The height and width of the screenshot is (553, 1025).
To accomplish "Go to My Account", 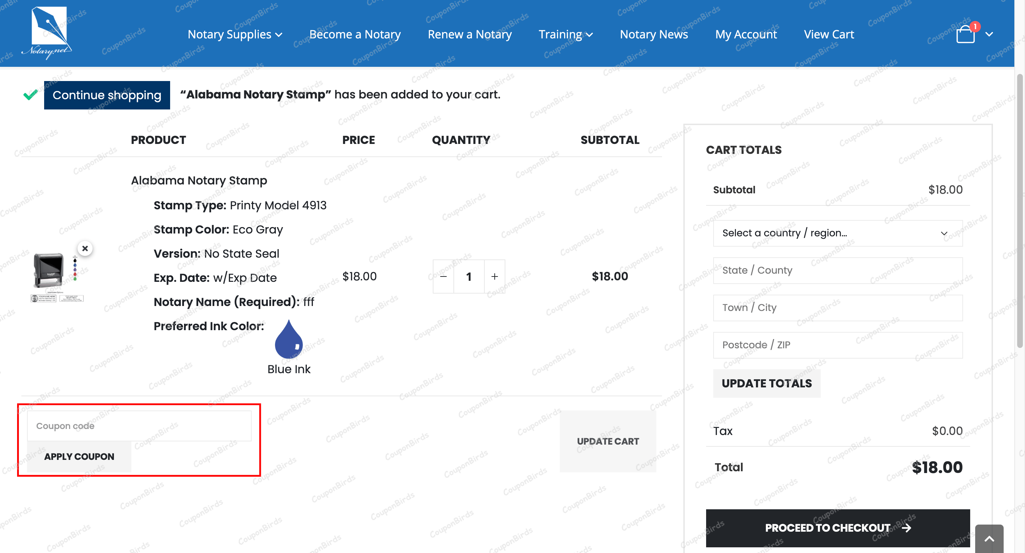I will 746,34.
